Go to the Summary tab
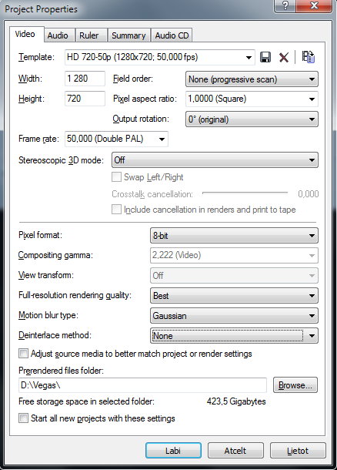The width and height of the screenshot is (337, 470). (x=128, y=35)
